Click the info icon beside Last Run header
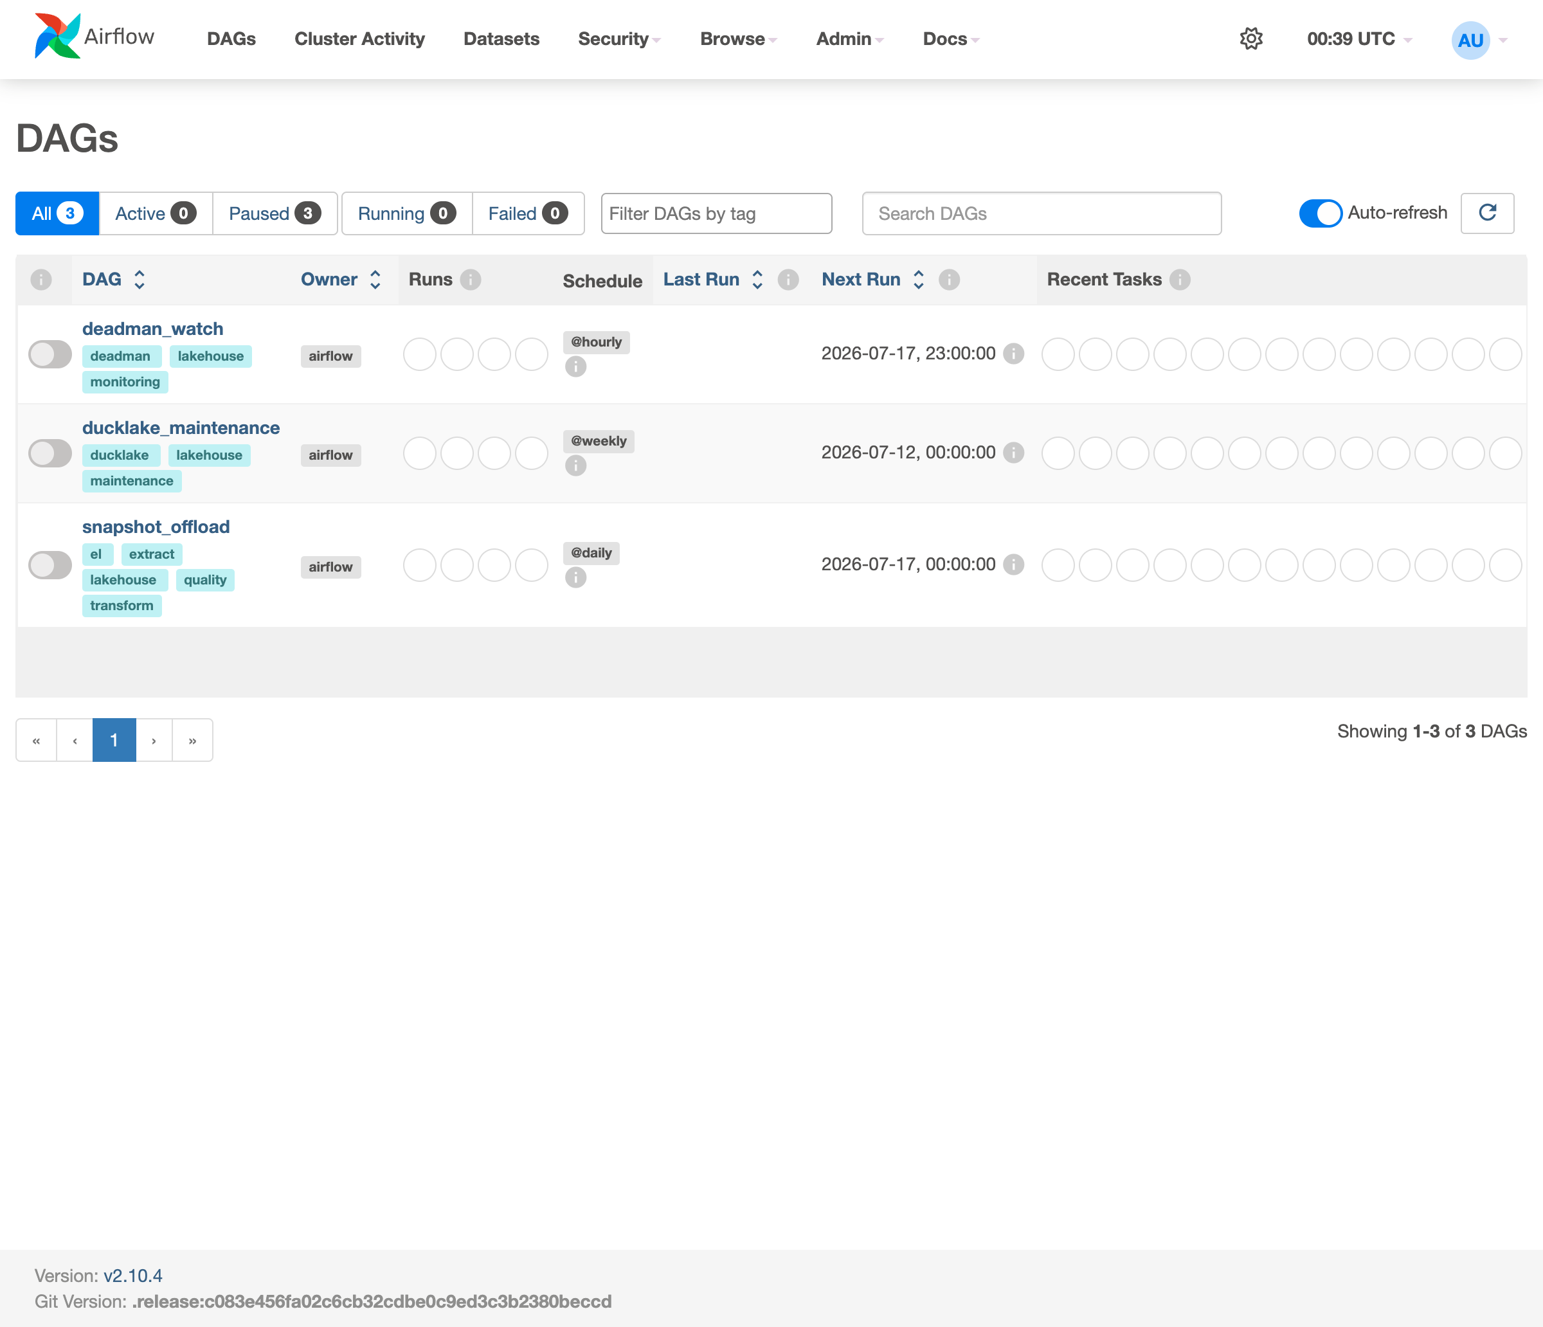Viewport: 1543px width, 1327px height. point(788,279)
